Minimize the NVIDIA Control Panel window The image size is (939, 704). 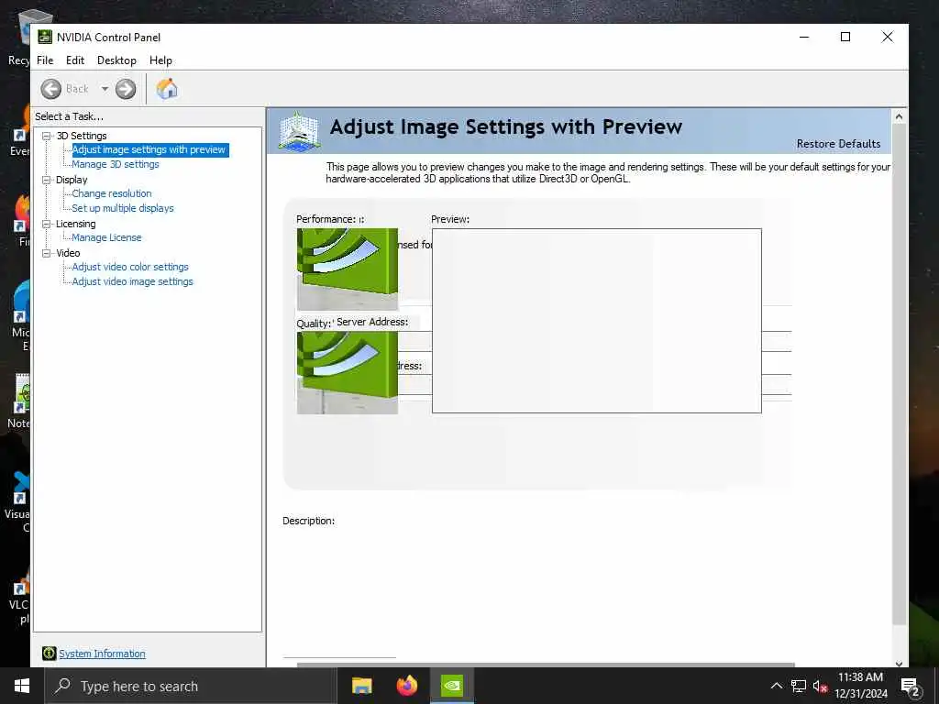coord(804,37)
